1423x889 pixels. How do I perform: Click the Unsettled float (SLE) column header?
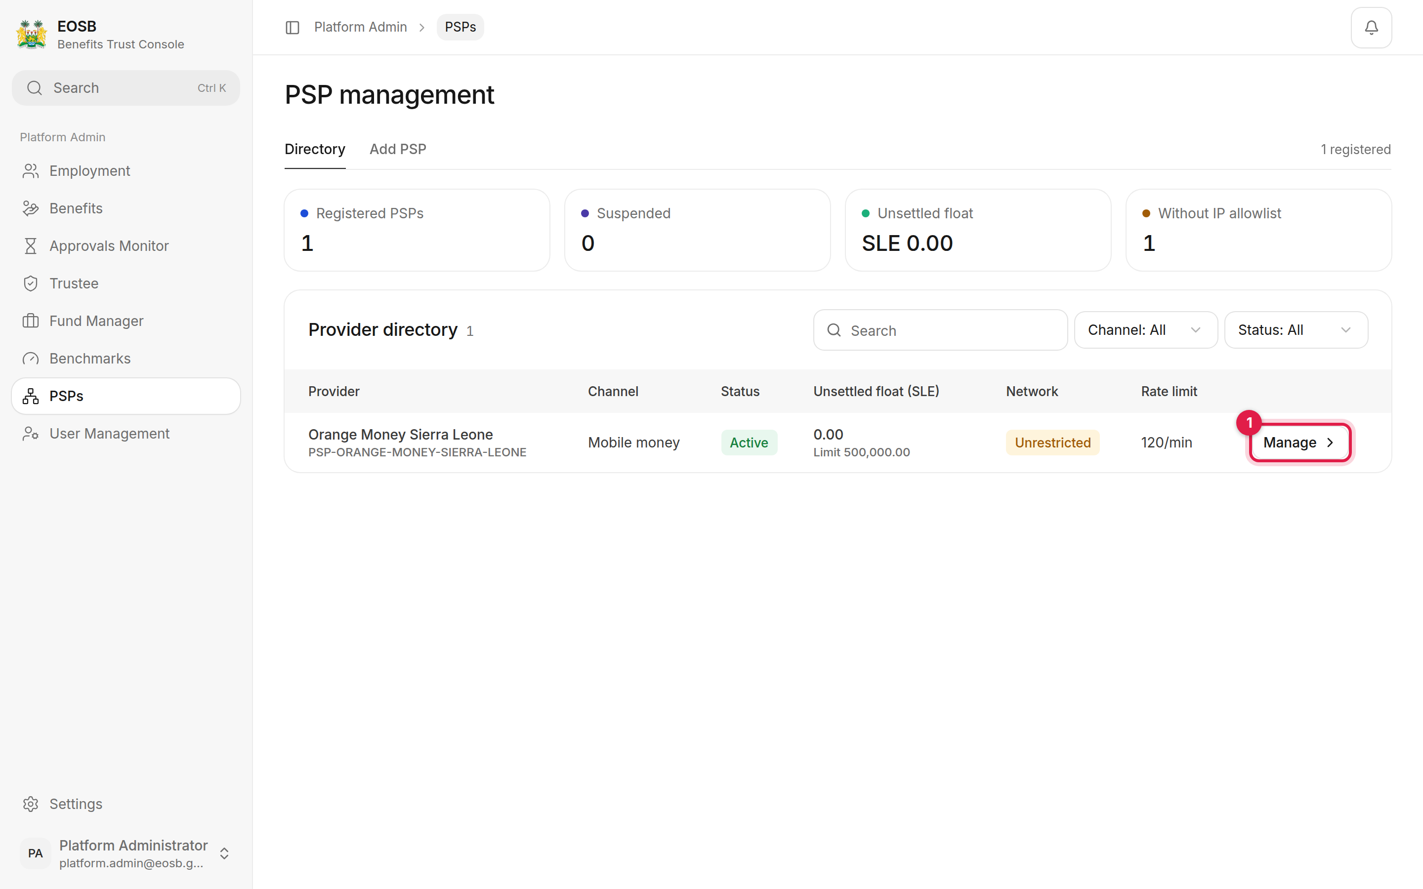876,392
